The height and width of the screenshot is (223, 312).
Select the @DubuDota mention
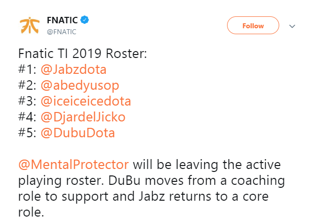point(78,134)
